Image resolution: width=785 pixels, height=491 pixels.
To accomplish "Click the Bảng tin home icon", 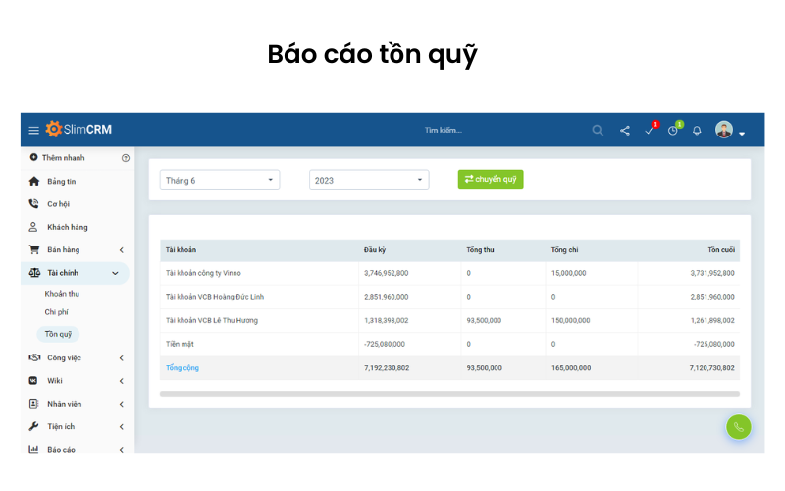I will [34, 181].
